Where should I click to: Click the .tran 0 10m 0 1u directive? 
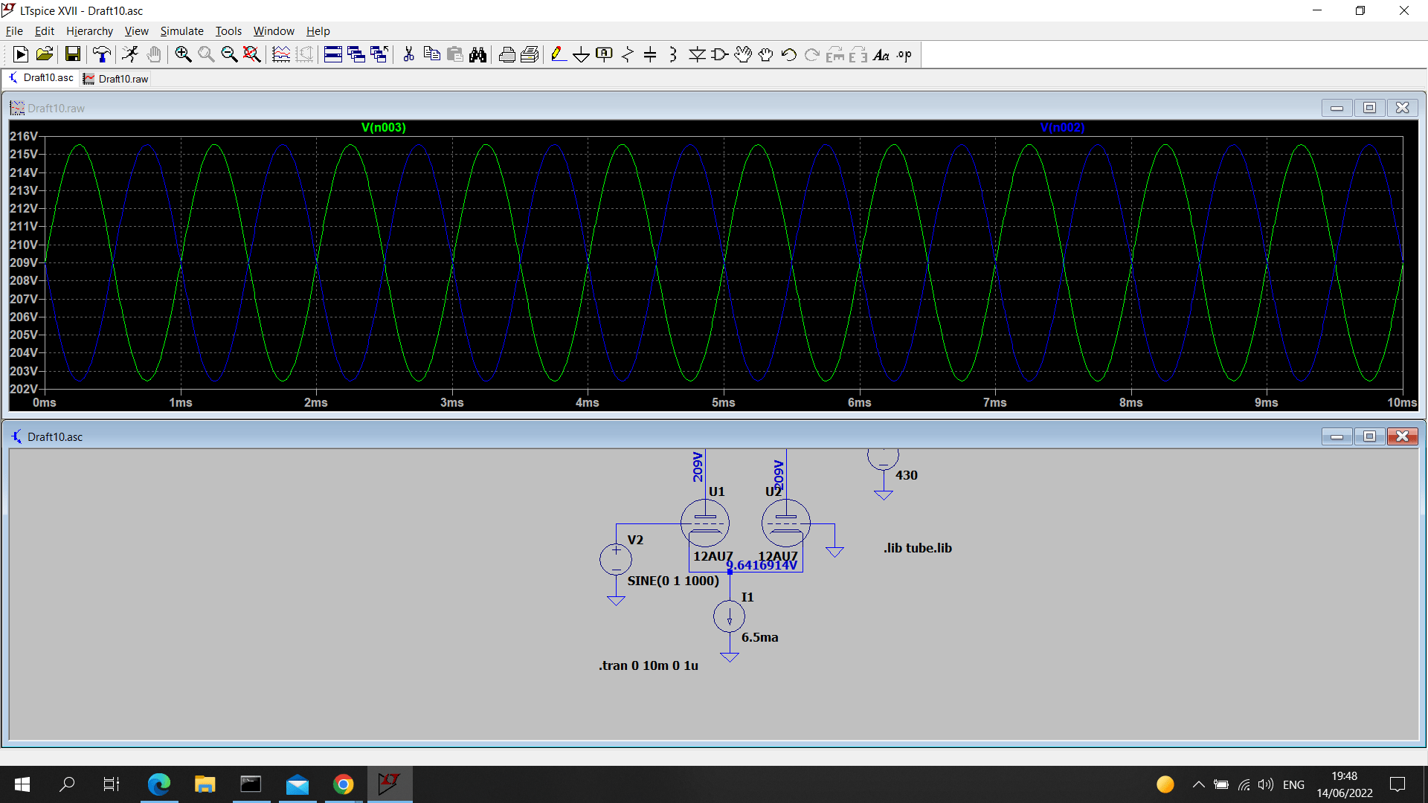[x=649, y=665]
